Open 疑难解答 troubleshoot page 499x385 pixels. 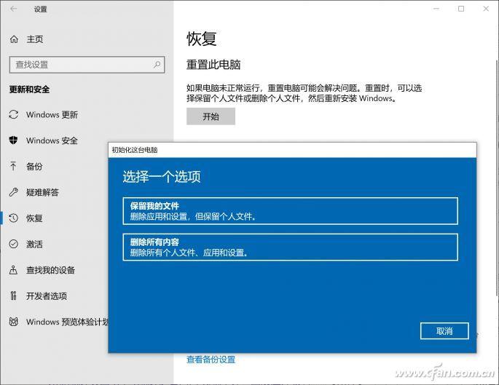click(43, 192)
